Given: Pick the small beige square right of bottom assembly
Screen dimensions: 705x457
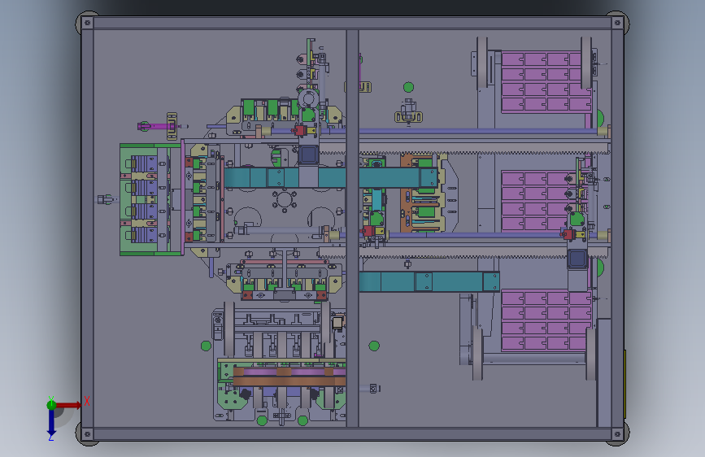Looking at the screenshot, I should coord(337,323).
